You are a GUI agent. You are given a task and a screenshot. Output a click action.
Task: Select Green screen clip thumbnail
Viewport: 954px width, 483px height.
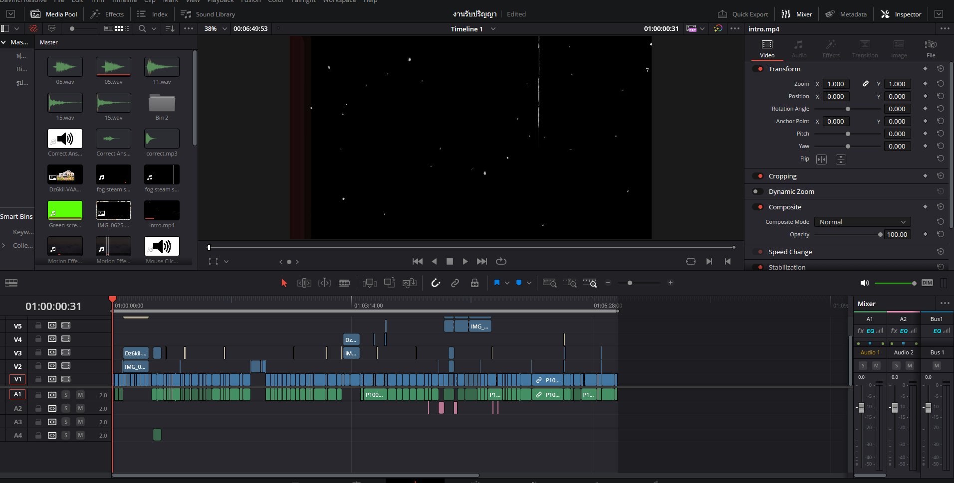[65, 210]
